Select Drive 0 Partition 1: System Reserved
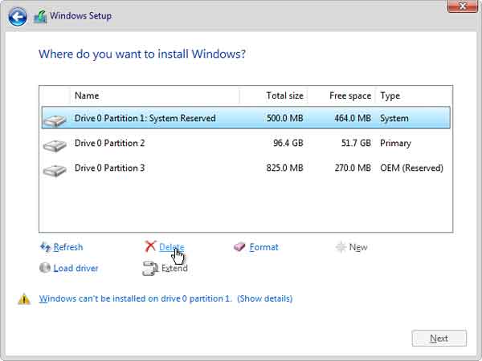 tap(246, 118)
